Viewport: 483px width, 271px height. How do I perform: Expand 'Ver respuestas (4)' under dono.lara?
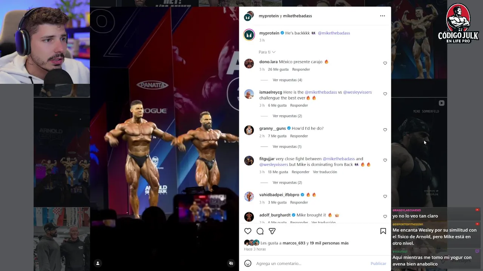(x=287, y=80)
